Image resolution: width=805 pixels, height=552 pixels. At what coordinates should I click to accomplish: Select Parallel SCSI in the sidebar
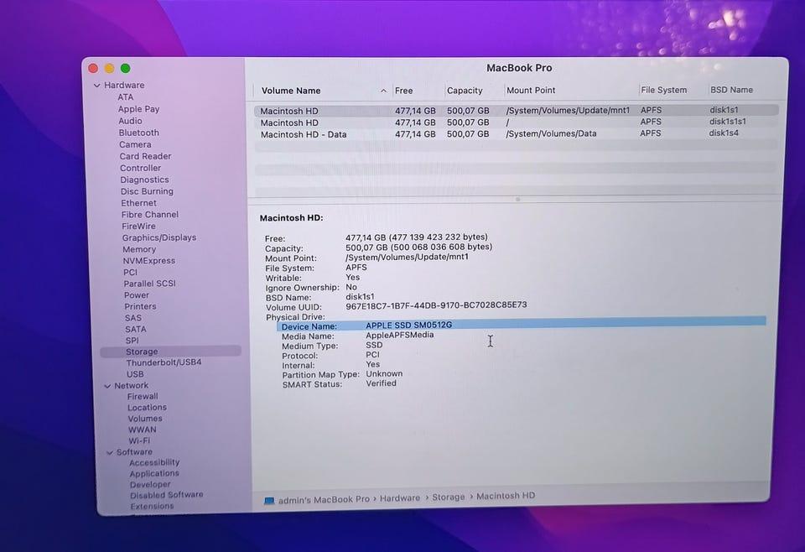149,284
